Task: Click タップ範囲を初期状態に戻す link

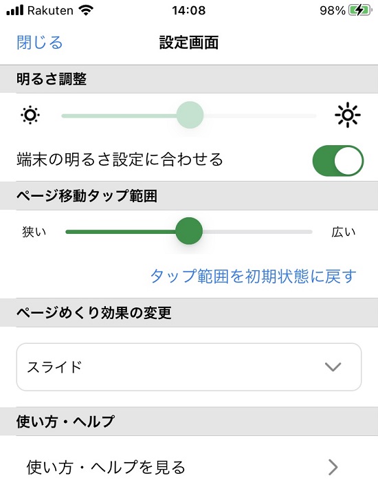Action: click(254, 276)
